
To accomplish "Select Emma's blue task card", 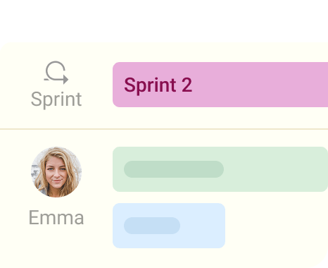I will [x=169, y=226].
